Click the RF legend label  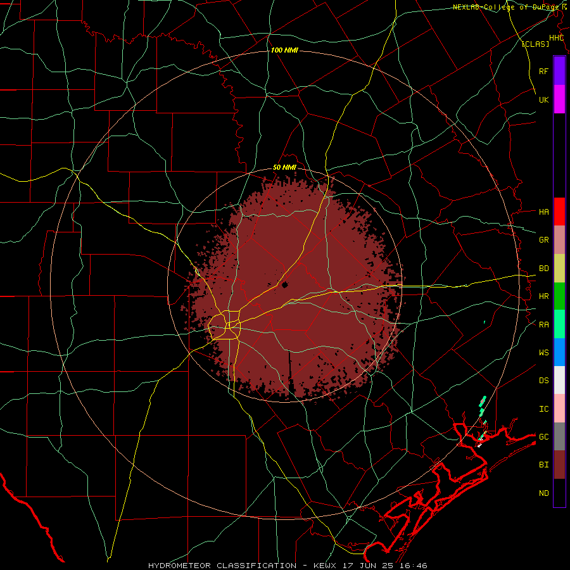pos(543,71)
